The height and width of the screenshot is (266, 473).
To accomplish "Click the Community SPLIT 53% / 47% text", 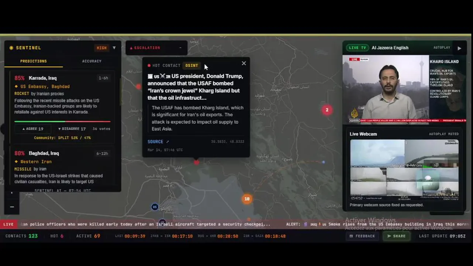I will 62,138.
